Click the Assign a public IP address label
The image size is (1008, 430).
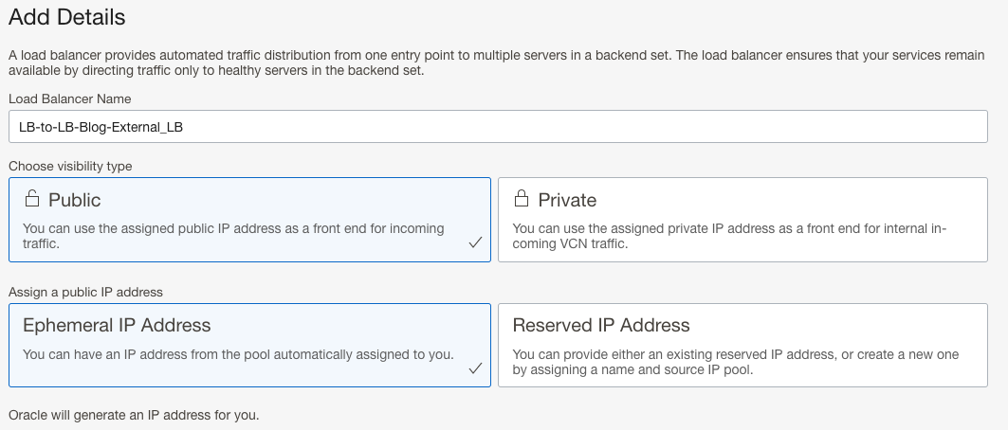86,291
